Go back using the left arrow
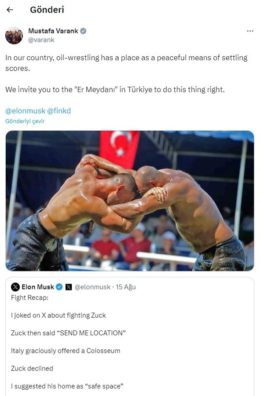The image size is (261, 396). click(x=10, y=10)
